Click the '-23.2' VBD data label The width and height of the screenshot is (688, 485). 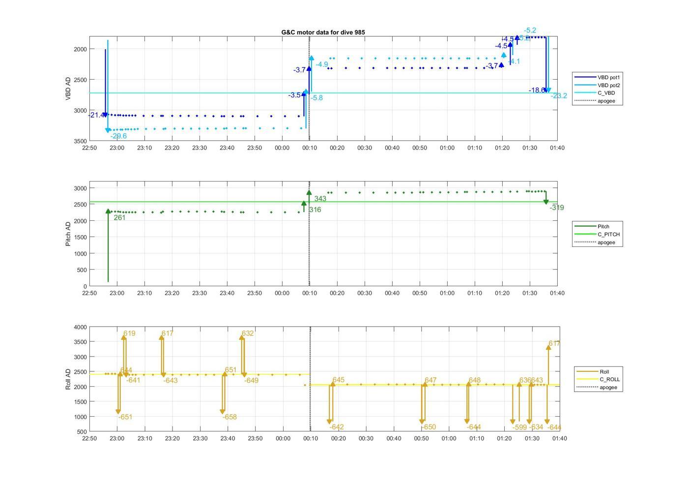pos(559,96)
